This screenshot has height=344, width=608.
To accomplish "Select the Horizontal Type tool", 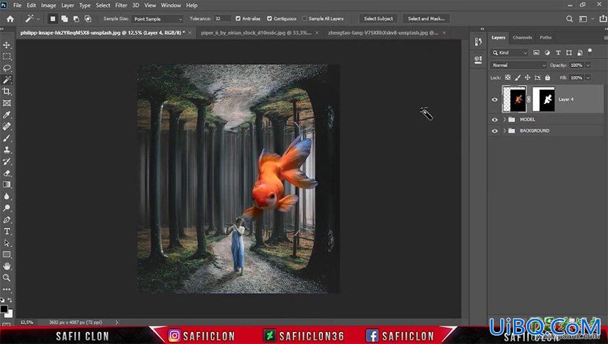I will [6, 232].
